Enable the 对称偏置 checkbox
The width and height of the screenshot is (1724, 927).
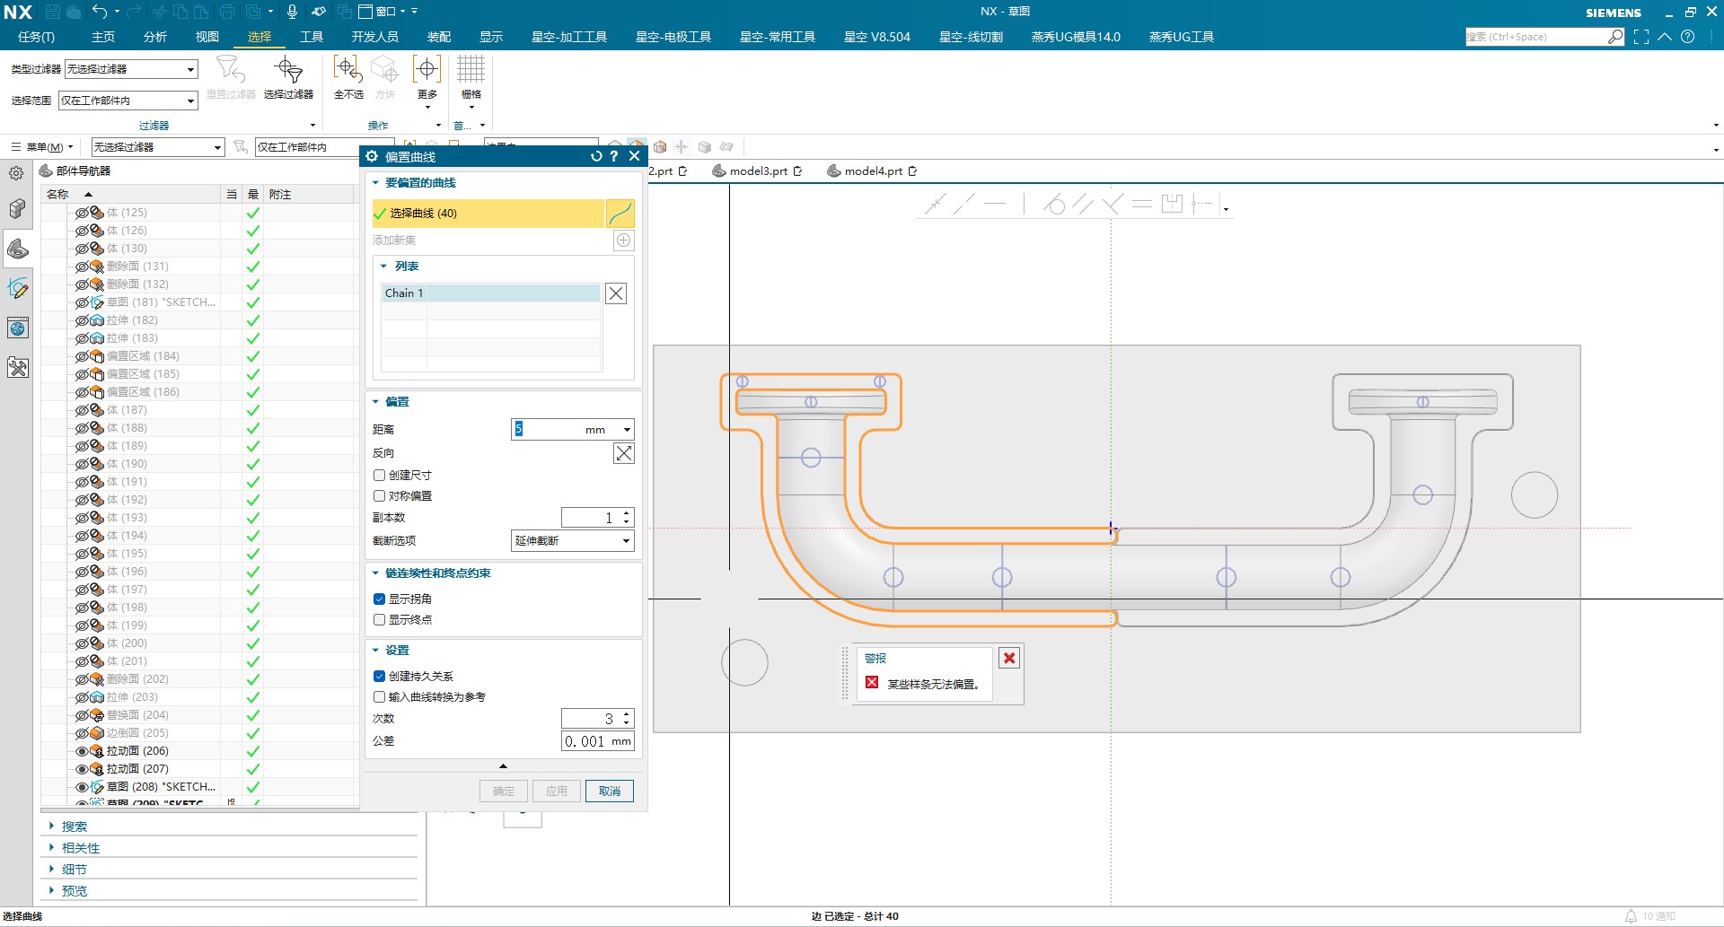(379, 495)
